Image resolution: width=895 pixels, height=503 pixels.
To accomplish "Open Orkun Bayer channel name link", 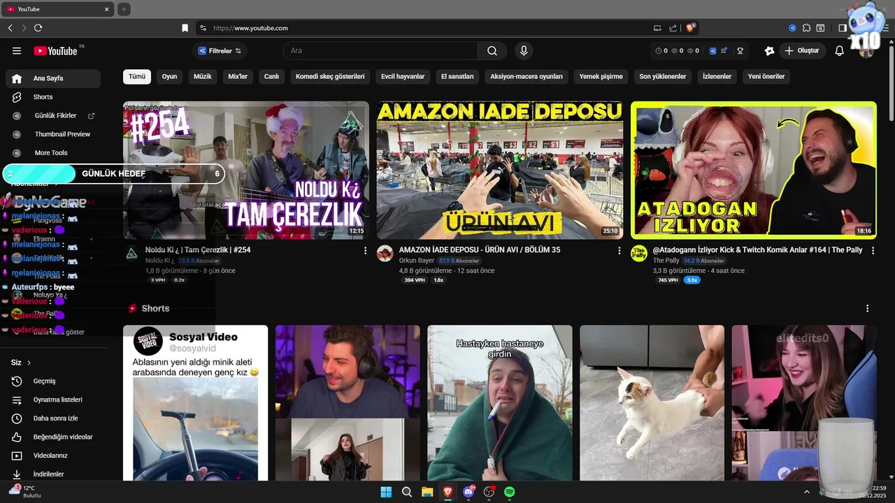I will pos(417,261).
